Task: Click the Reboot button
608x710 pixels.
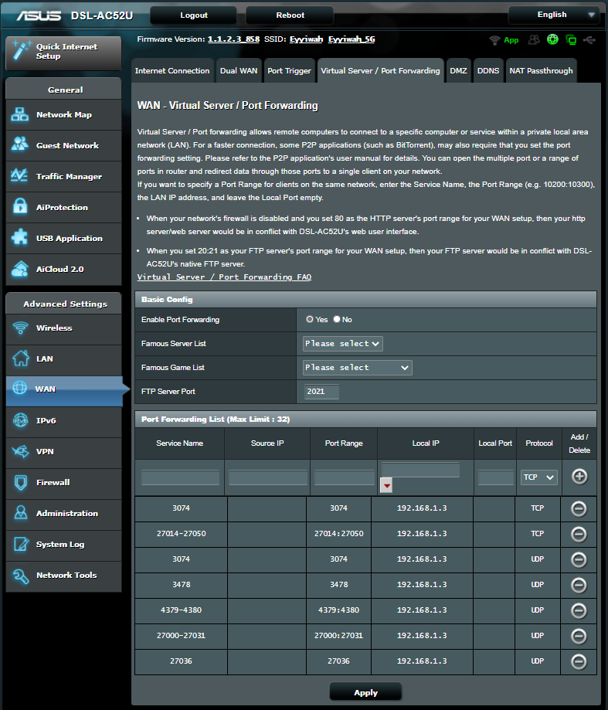Action: click(x=290, y=15)
